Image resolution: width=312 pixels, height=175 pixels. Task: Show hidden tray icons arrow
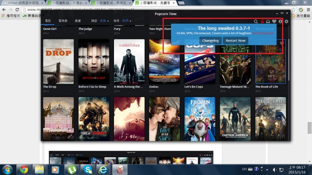pos(267,169)
